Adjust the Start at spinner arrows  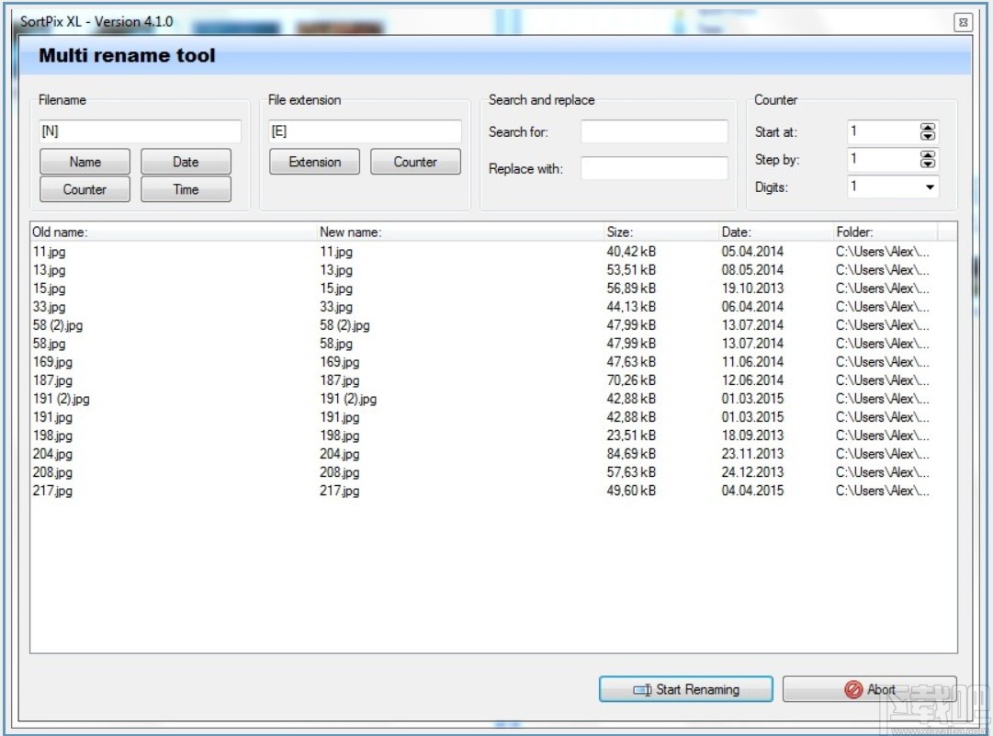click(x=928, y=131)
